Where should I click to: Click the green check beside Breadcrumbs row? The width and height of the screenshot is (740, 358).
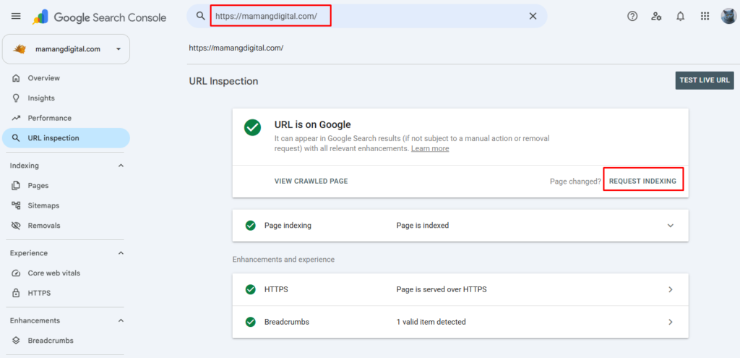pyautogui.click(x=251, y=322)
